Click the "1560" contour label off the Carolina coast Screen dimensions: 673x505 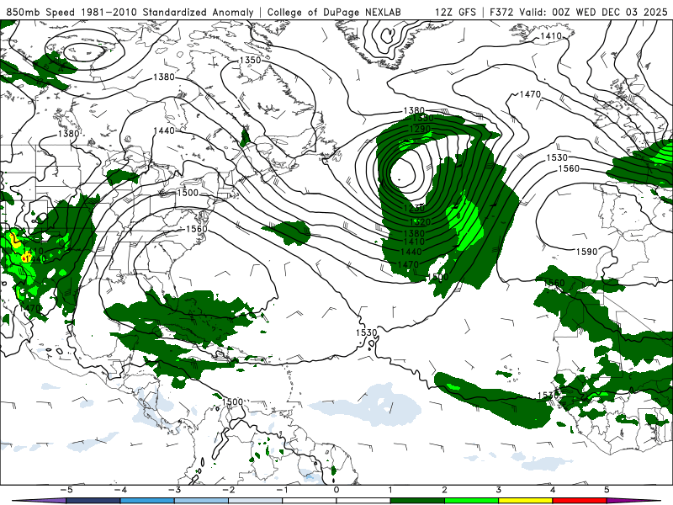click(x=197, y=229)
